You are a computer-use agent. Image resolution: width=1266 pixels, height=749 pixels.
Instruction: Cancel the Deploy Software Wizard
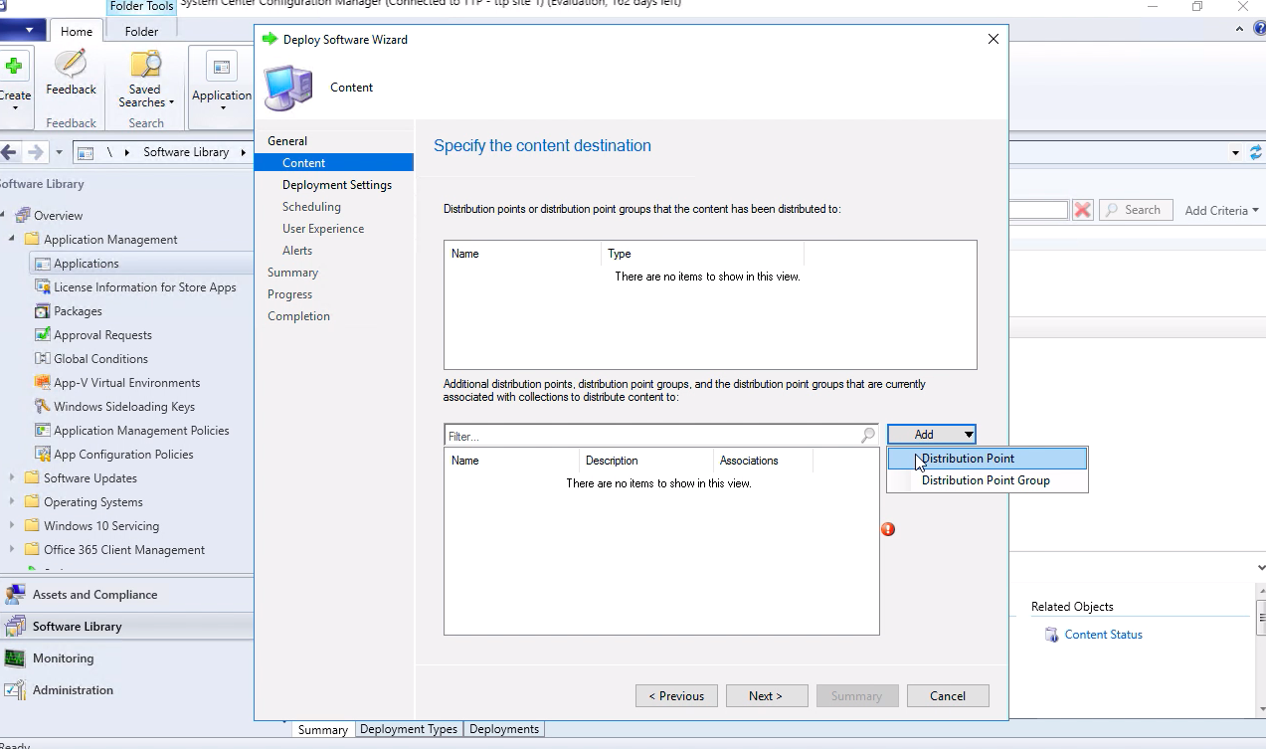[948, 696]
